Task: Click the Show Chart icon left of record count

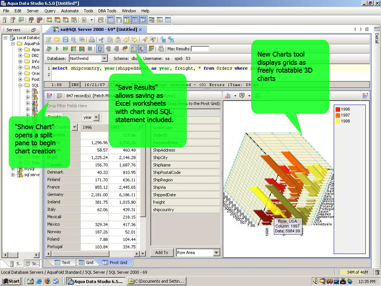Action: [x=49, y=96]
